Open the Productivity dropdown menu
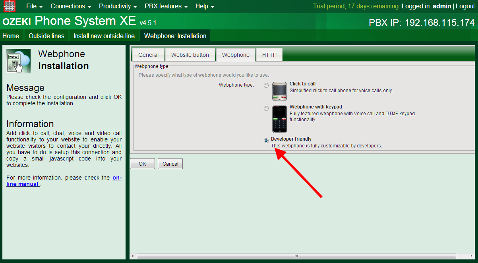Viewport: 478px width, 263px height. [118, 6]
